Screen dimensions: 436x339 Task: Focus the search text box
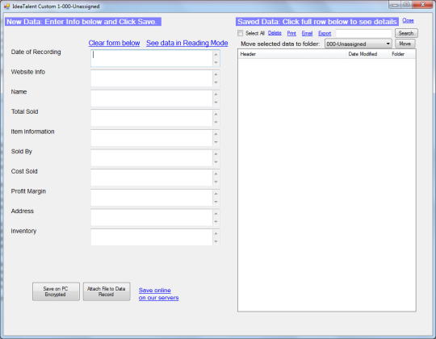[363, 33]
